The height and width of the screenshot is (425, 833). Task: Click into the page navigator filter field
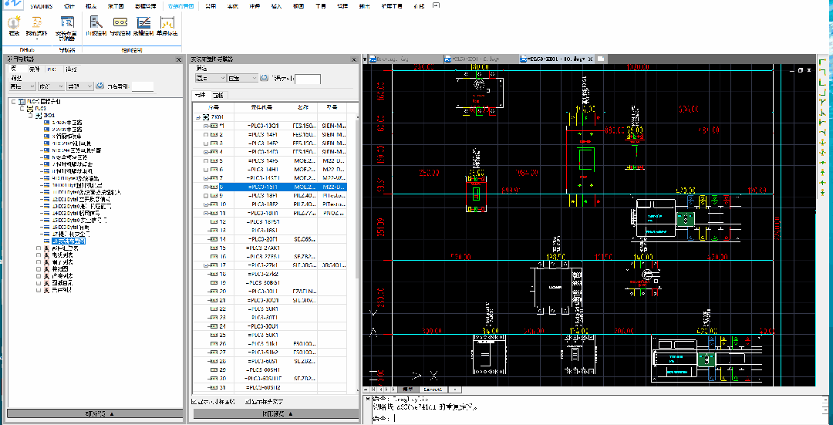(143, 86)
